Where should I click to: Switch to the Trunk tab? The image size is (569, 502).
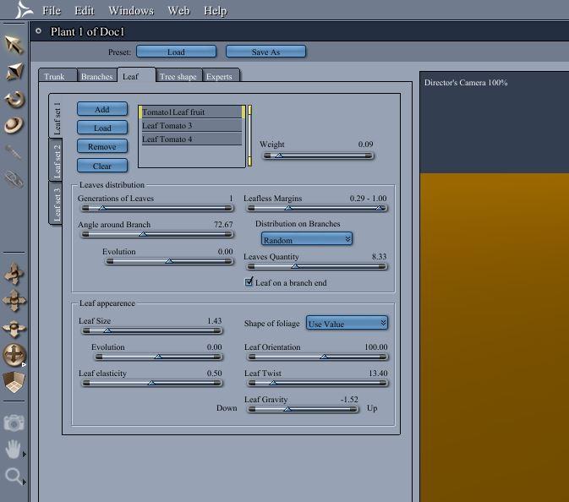coord(57,75)
